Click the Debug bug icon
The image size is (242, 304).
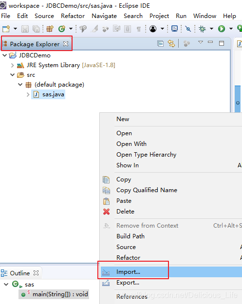[202, 29]
